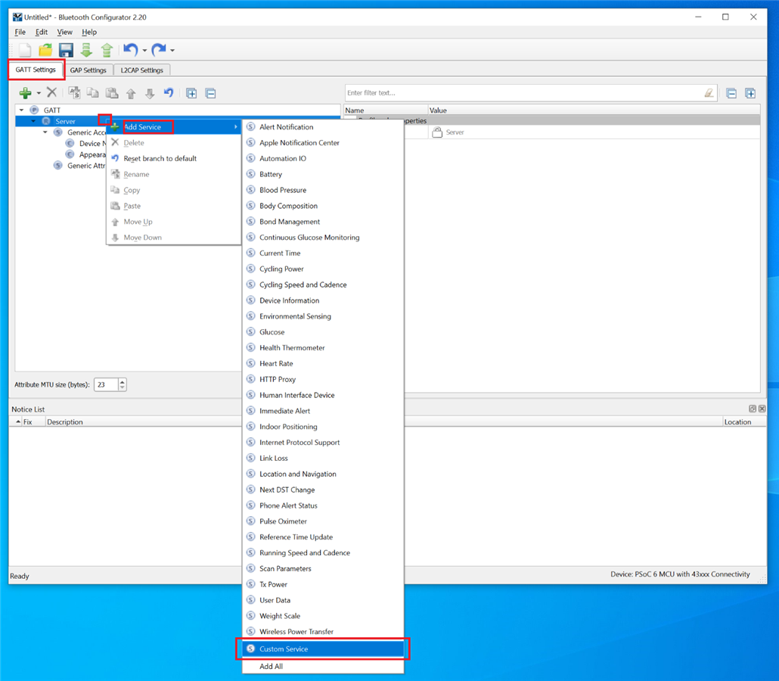Collapse the GATT root tree node
This screenshot has height=681, width=779.
[x=21, y=110]
